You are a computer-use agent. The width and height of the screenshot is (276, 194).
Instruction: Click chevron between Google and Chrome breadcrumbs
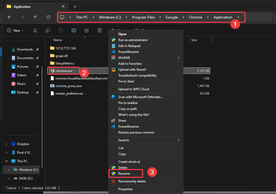183,17
